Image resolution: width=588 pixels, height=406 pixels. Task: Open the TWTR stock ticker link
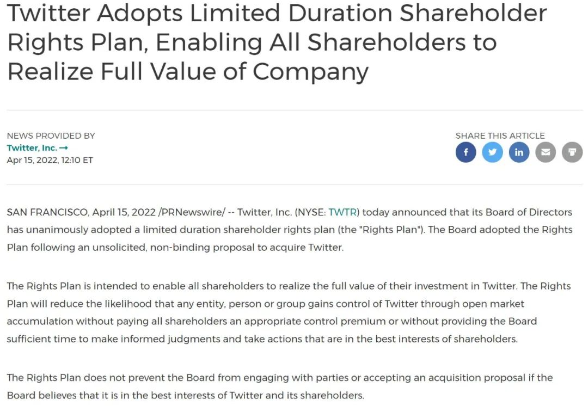[x=344, y=212]
